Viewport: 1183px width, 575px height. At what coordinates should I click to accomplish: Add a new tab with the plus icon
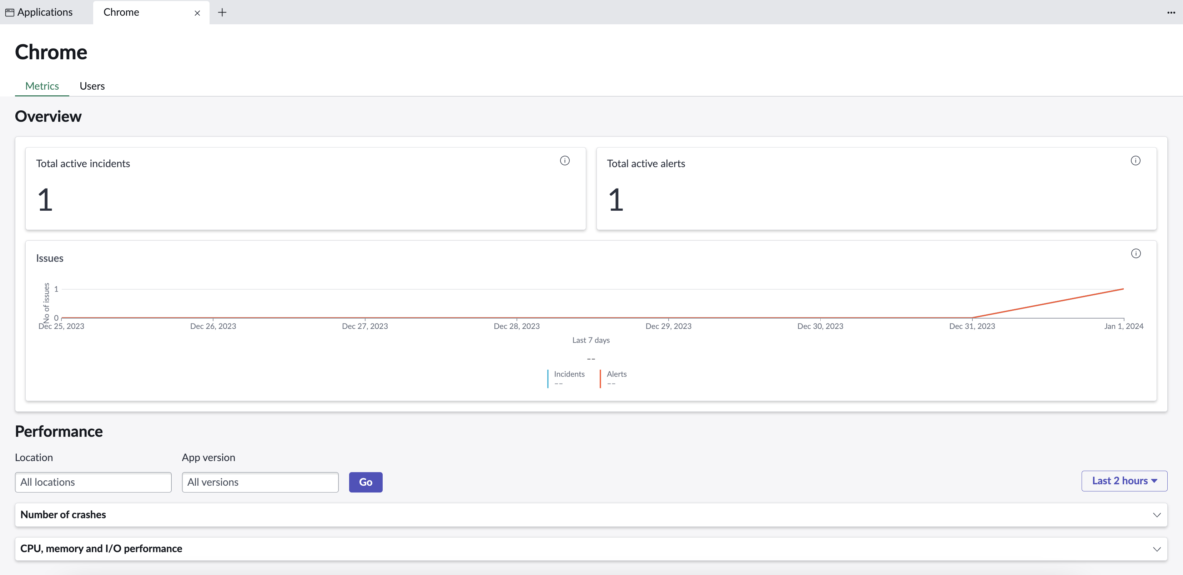[x=222, y=12]
